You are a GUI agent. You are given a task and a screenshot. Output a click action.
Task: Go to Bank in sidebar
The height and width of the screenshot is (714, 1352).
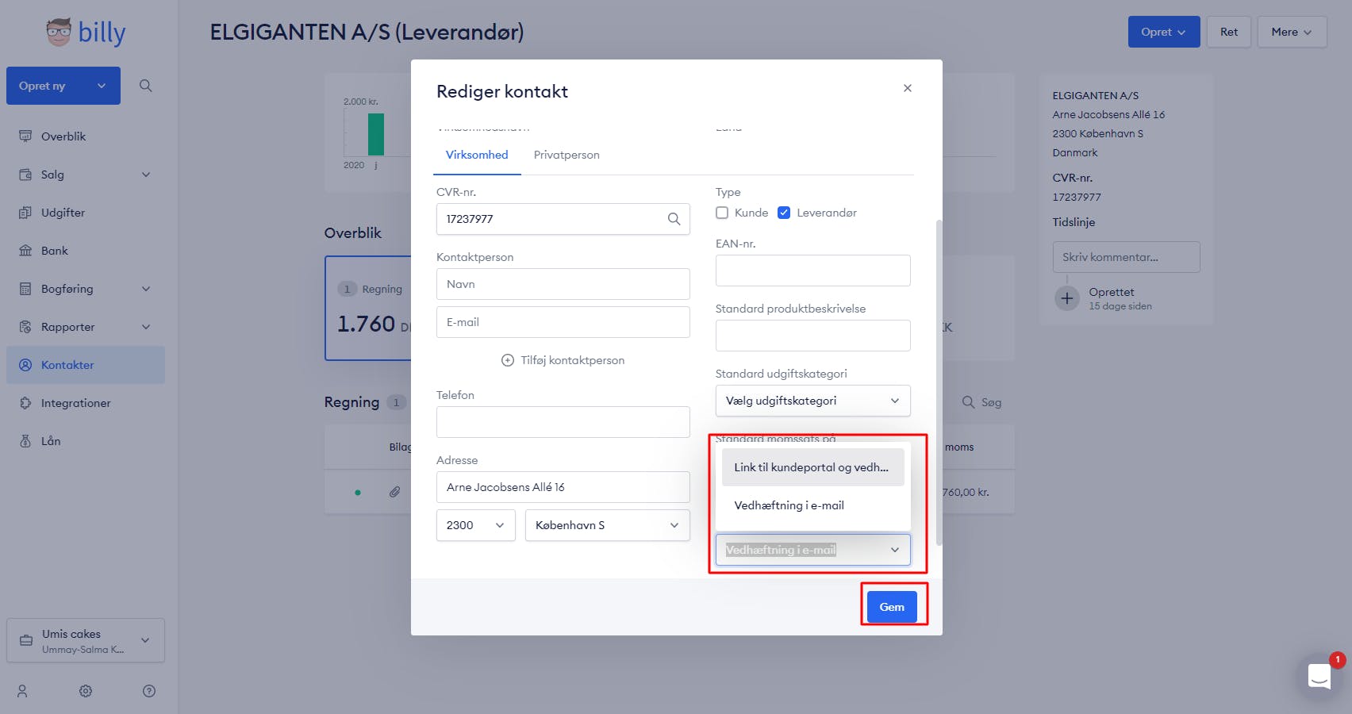(86, 251)
